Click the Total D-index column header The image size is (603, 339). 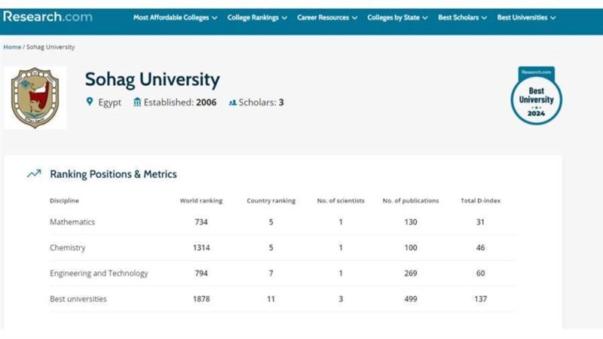tap(480, 201)
